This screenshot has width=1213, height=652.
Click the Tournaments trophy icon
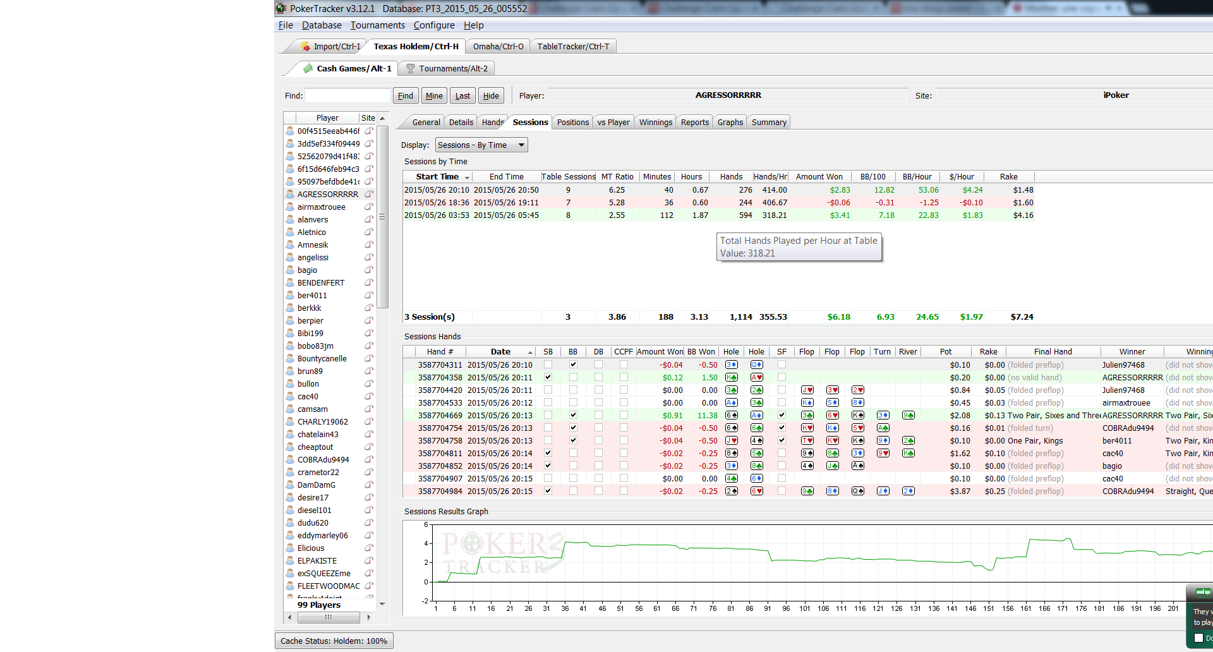(411, 68)
